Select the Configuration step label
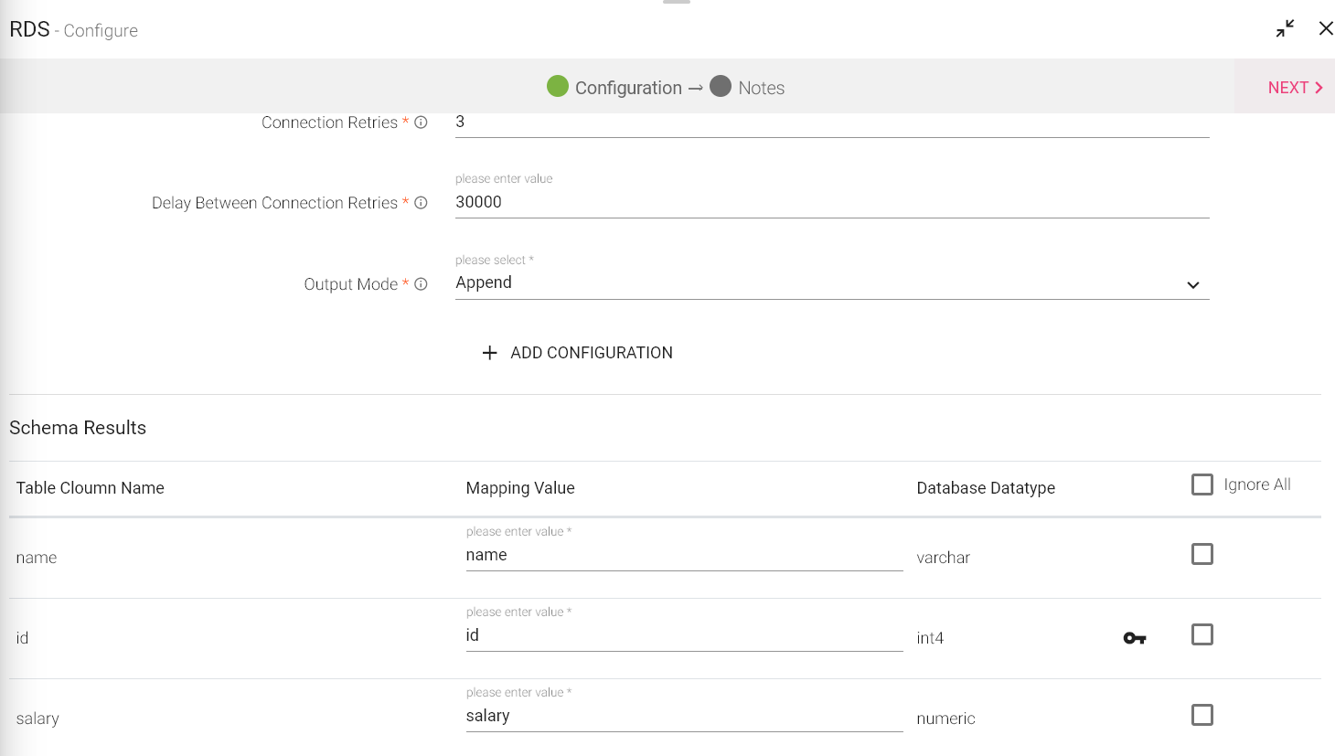This screenshot has width=1335, height=756. point(628,88)
